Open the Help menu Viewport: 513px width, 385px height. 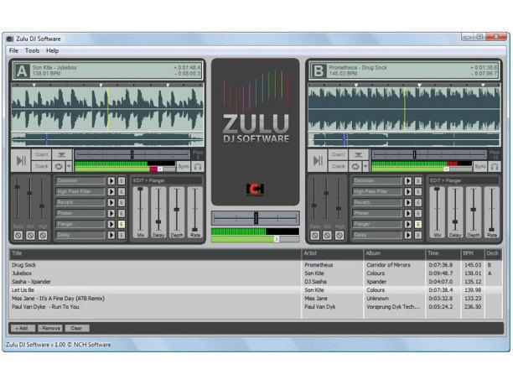(x=52, y=50)
